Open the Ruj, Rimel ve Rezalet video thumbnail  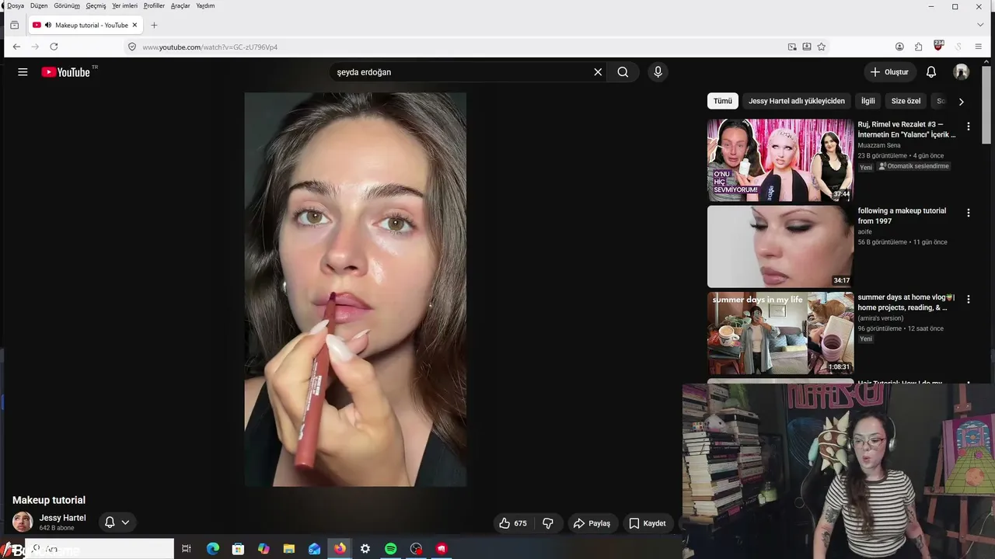coord(780,160)
